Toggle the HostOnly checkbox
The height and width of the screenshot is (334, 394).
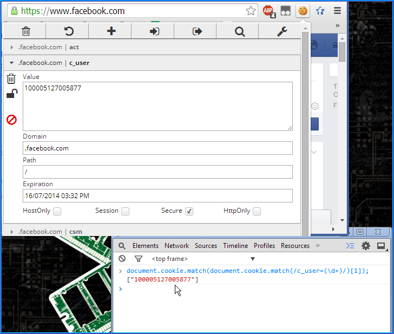(57, 211)
